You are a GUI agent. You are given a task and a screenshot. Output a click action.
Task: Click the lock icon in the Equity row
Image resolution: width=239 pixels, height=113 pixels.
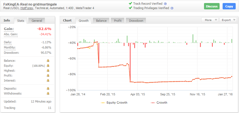[x=48, y=66]
